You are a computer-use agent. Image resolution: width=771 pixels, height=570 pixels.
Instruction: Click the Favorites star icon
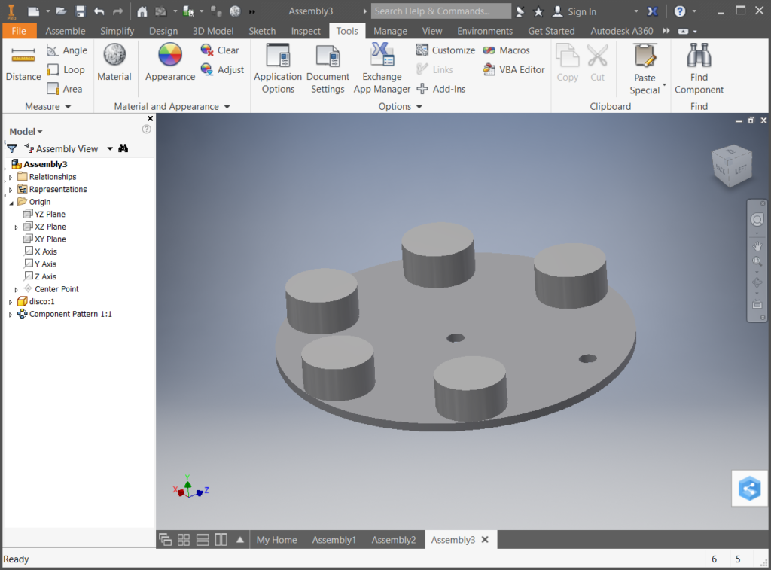click(538, 11)
